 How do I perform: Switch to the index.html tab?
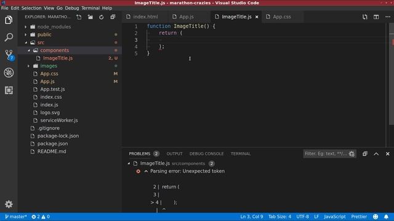(x=145, y=17)
